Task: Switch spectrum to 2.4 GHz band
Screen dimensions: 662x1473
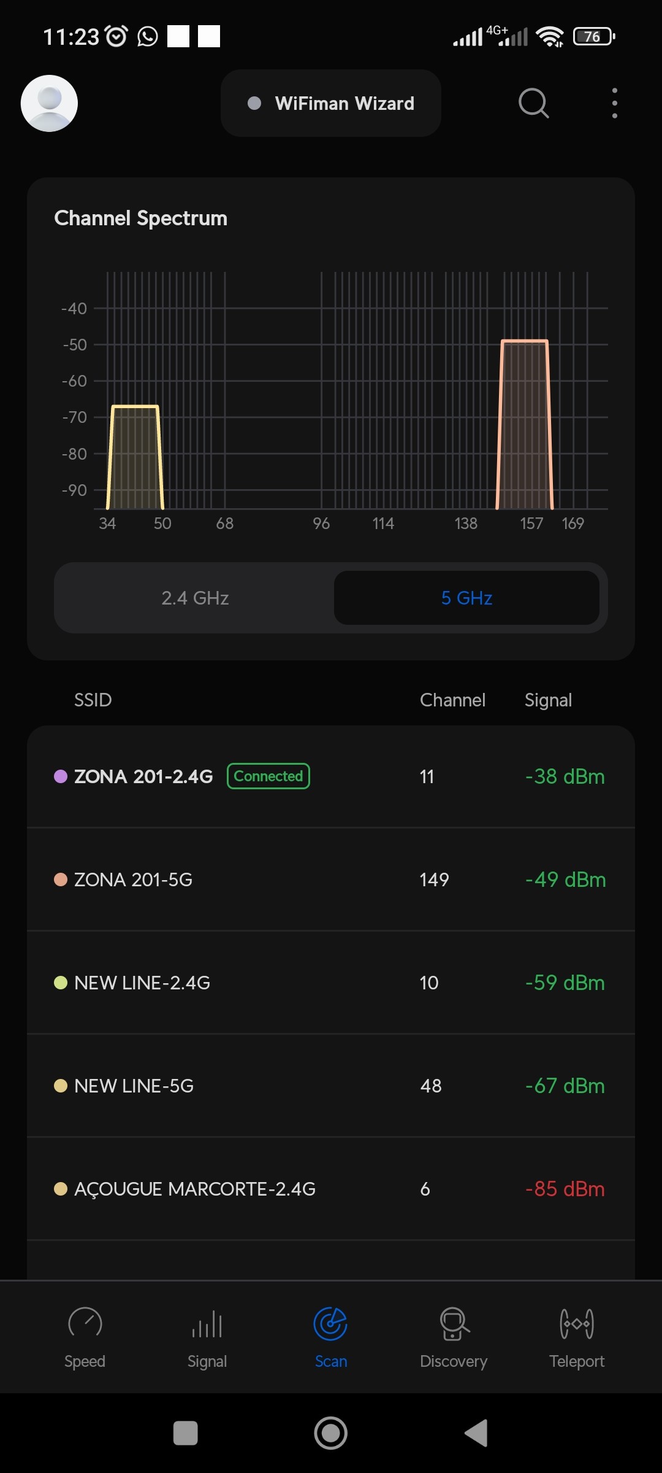Action: point(195,598)
